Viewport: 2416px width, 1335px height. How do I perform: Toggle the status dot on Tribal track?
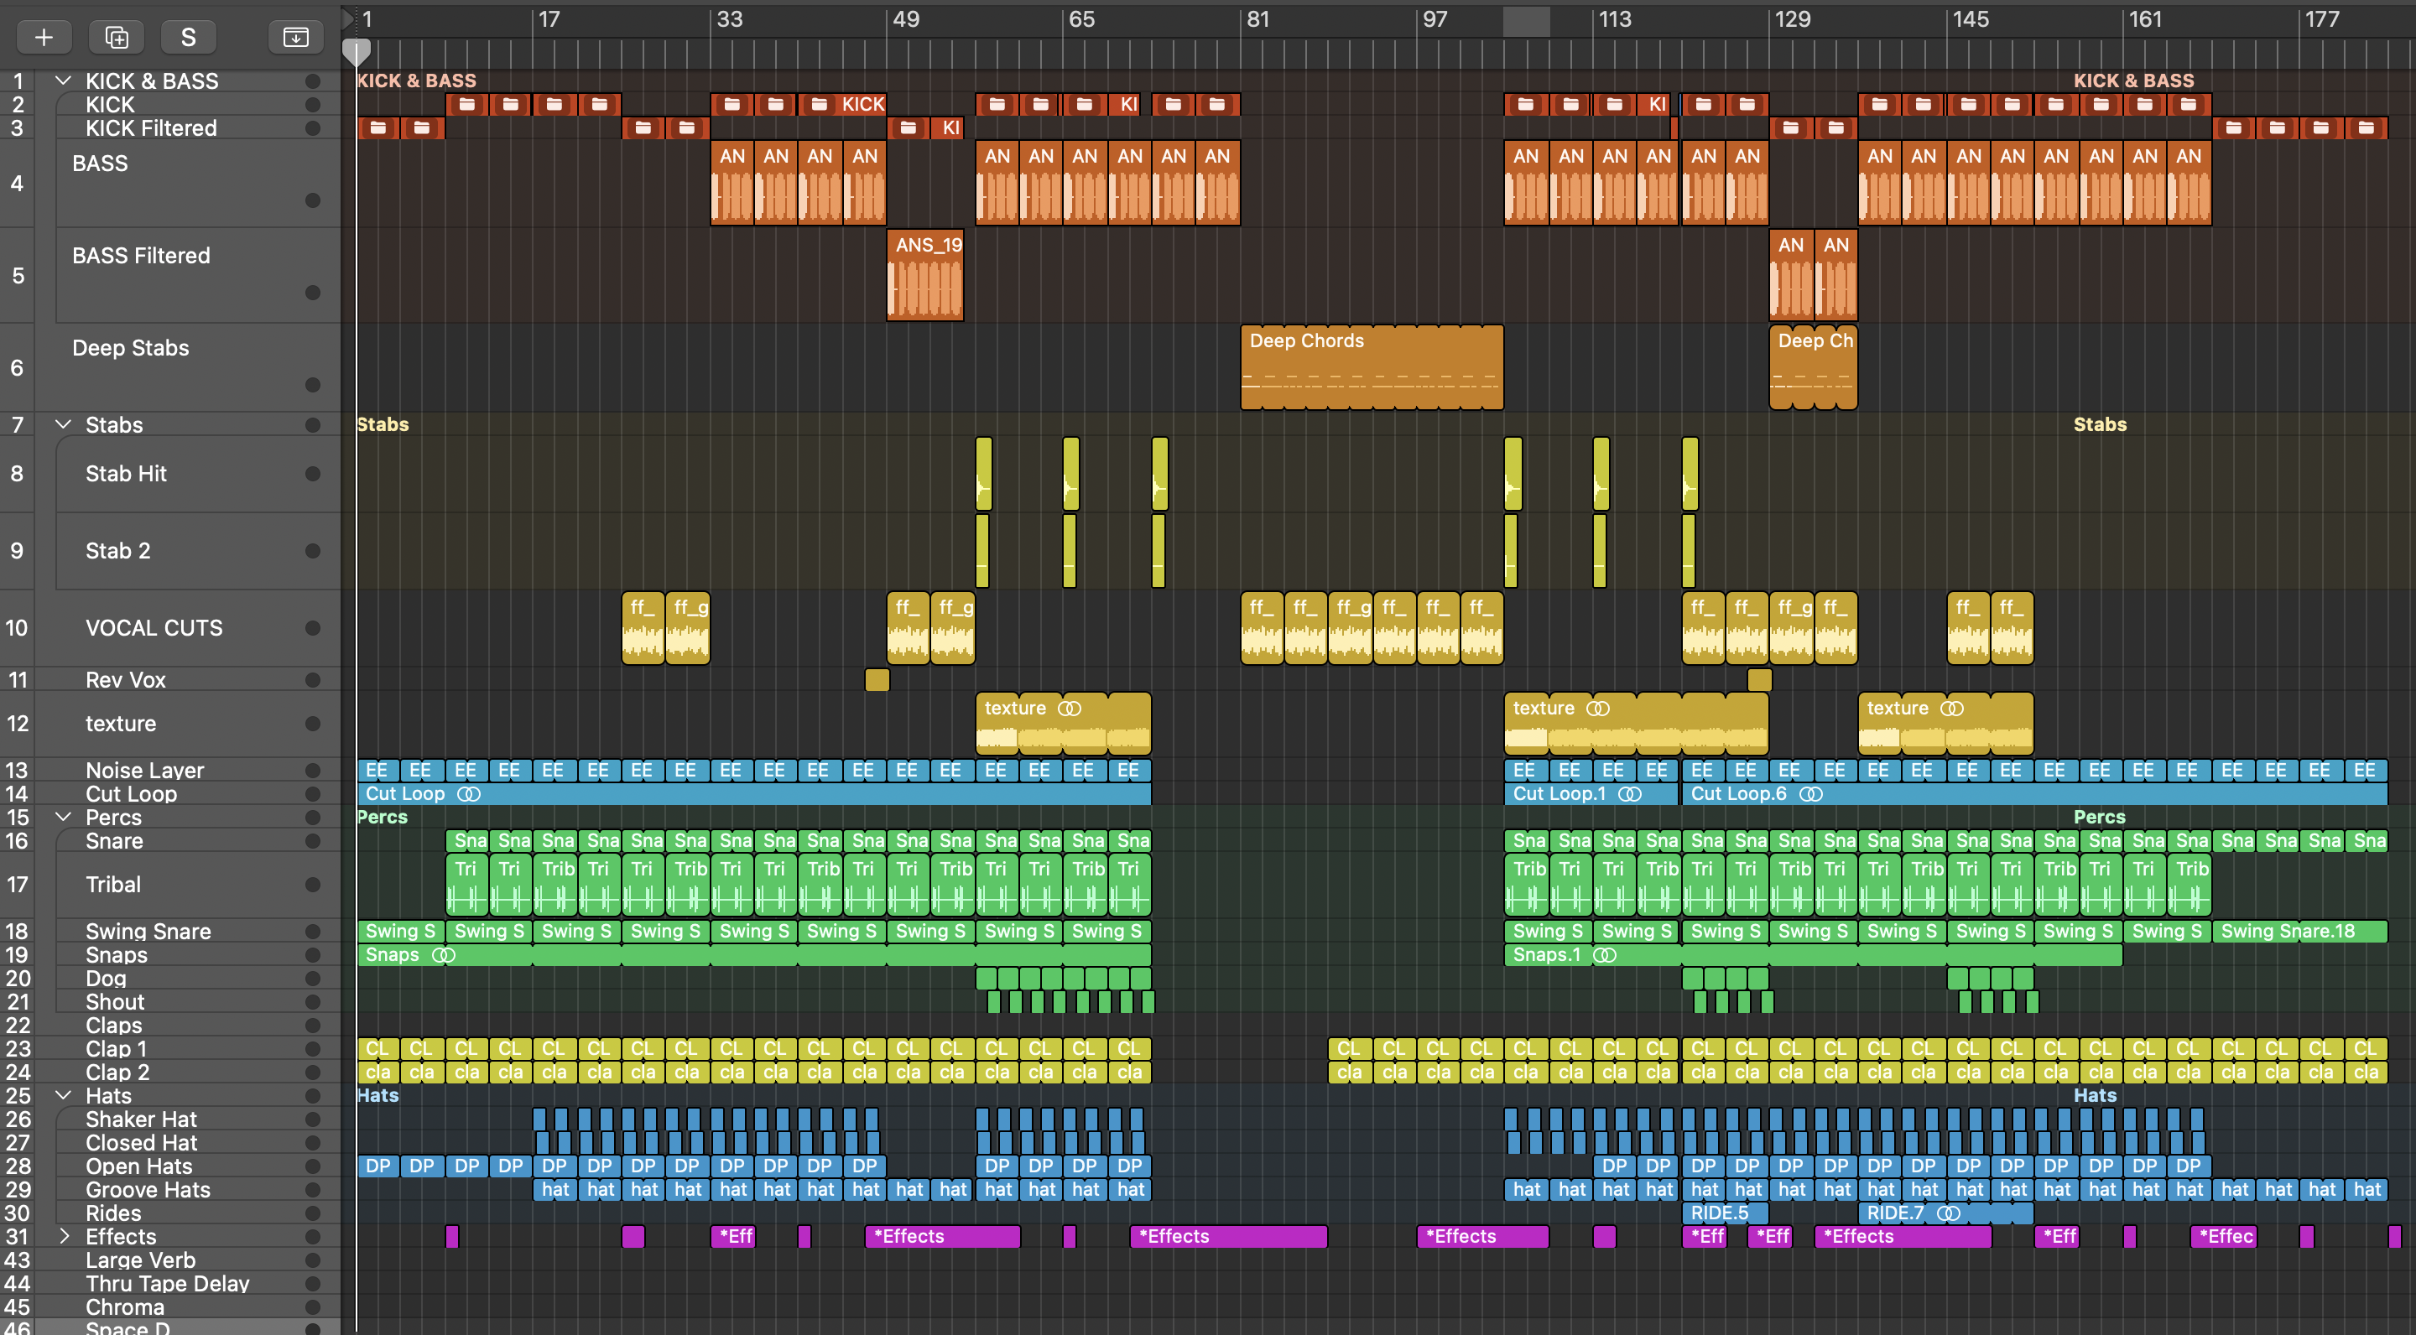(x=313, y=885)
